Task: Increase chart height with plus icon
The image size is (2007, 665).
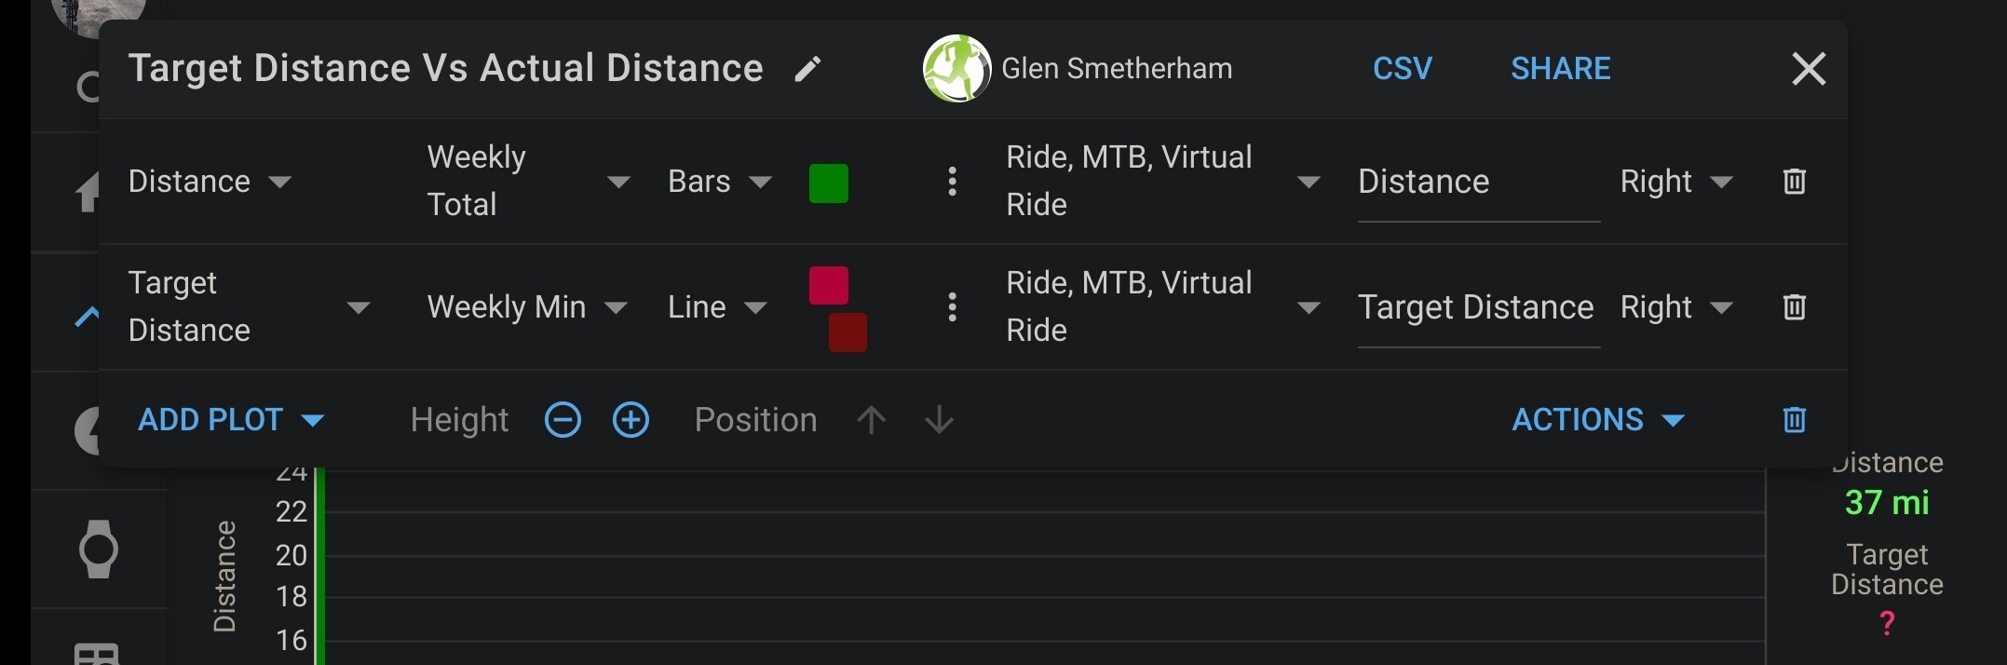Action: pos(631,420)
